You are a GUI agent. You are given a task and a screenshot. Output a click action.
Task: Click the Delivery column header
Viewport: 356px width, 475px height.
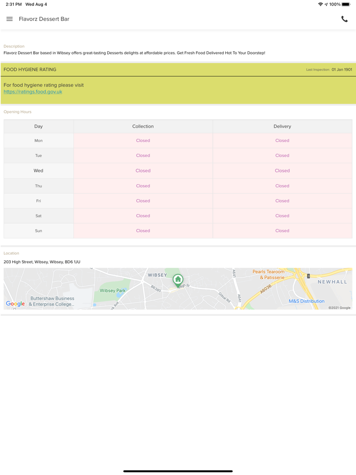[282, 126]
